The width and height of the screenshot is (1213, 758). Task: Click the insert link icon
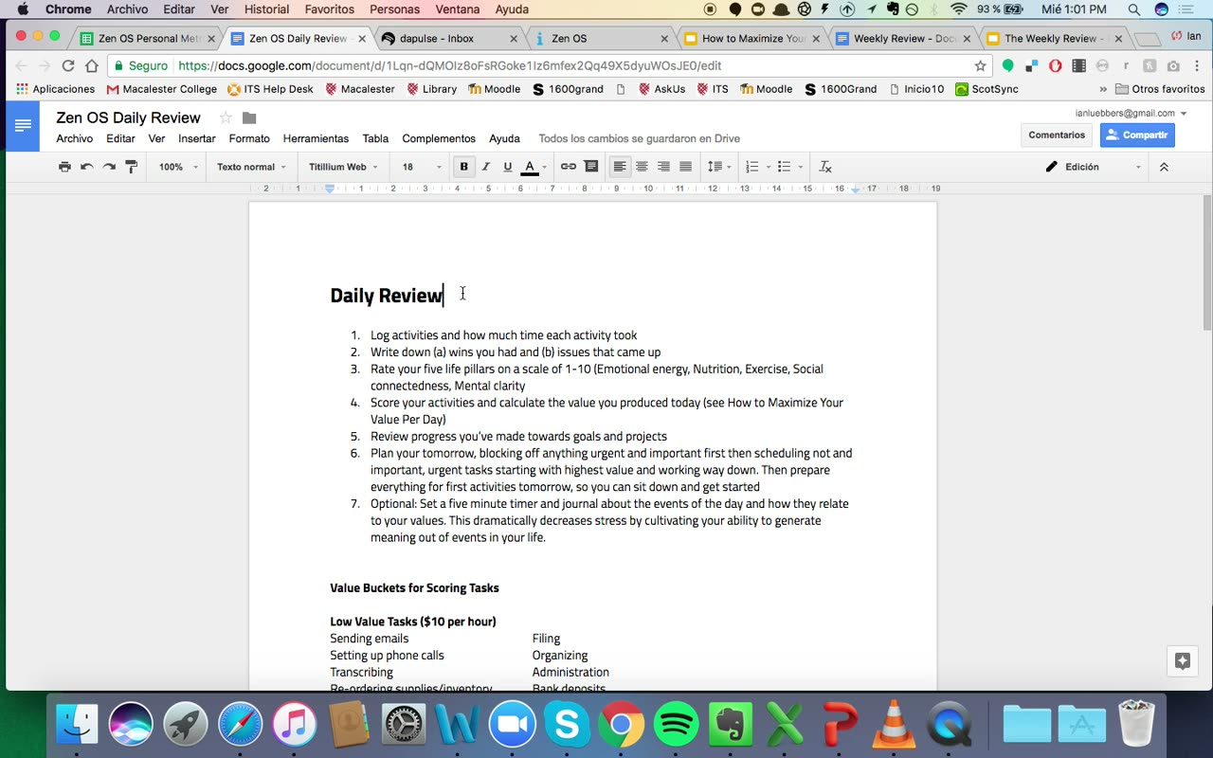[569, 167]
